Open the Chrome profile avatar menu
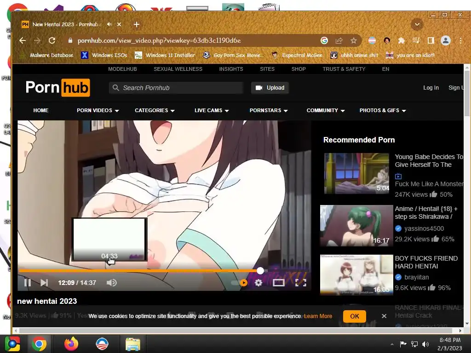 445,40
